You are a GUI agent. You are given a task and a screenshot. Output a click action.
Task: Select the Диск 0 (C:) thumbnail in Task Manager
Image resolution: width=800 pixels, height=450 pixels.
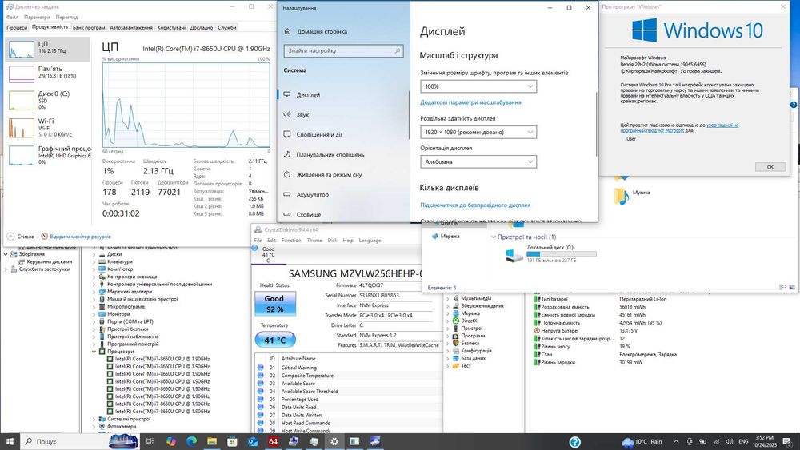(22, 101)
